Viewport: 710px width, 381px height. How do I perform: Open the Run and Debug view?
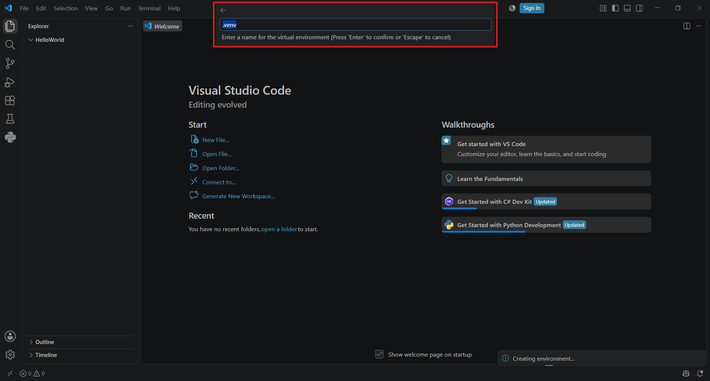coord(10,82)
